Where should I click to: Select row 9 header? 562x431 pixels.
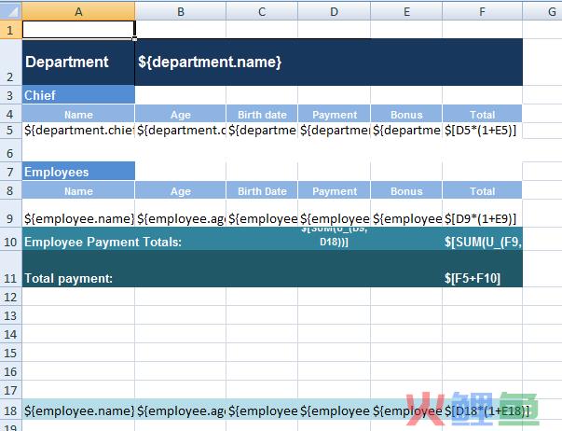tap(11, 213)
